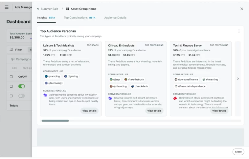Viewport: 249px width, 159px height.
Task: Open the three-dot menu for Top Audience Personas
Action: point(239,31)
